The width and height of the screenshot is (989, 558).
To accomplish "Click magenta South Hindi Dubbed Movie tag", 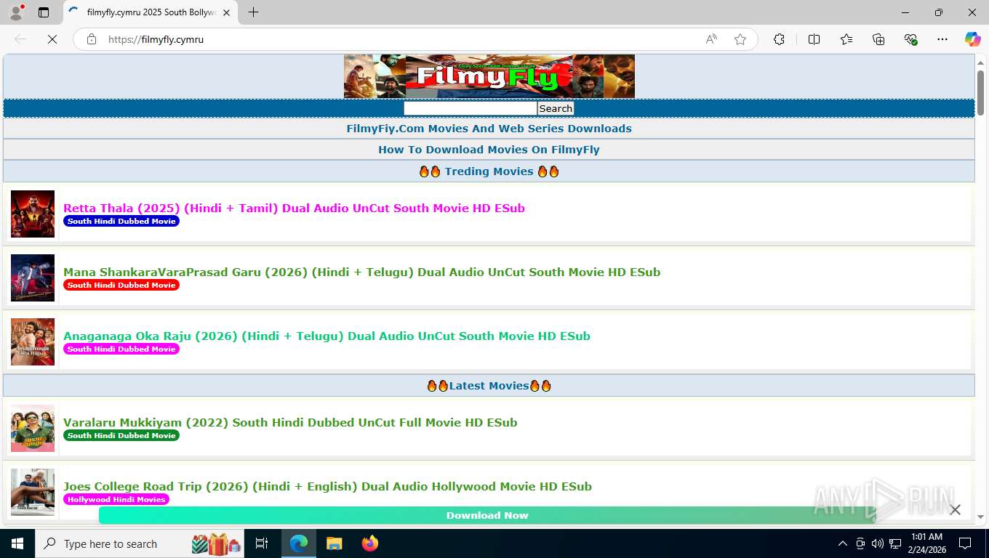I will pyautogui.click(x=121, y=349).
